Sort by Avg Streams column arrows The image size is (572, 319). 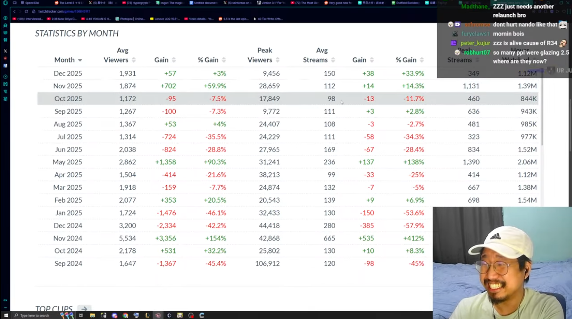(333, 60)
